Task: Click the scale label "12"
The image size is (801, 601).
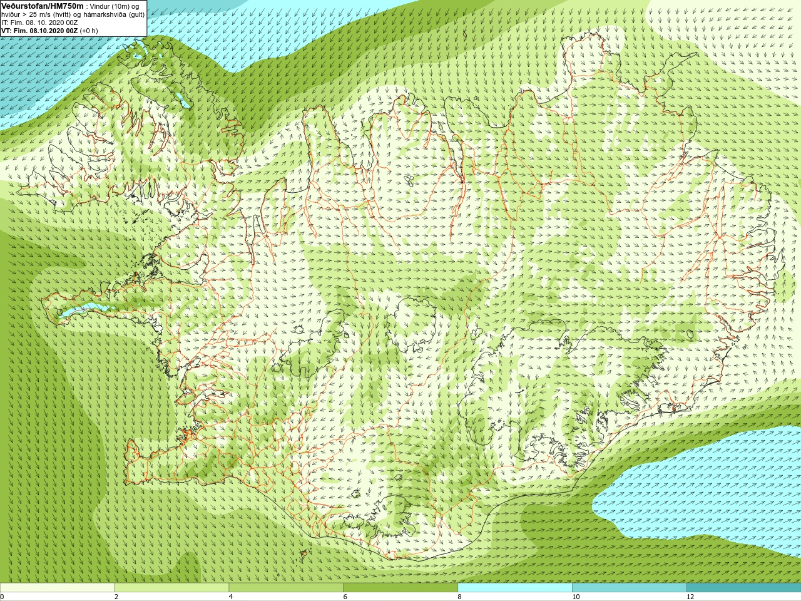Action: point(690,597)
